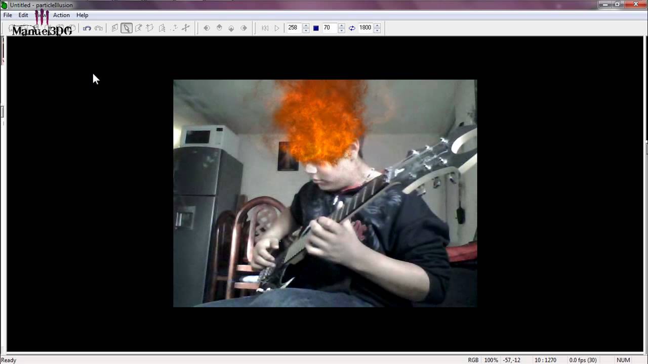Decrease the end frame value 1800
The width and height of the screenshot is (648, 364).
tap(377, 31)
